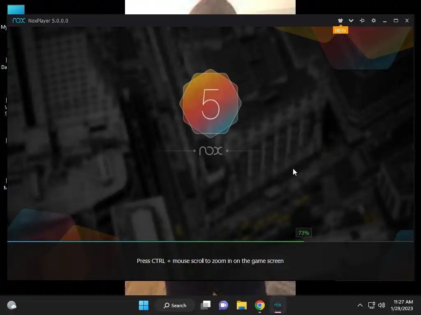Click the 73% loading progress label

pyautogui.click(x=304, y=233)
